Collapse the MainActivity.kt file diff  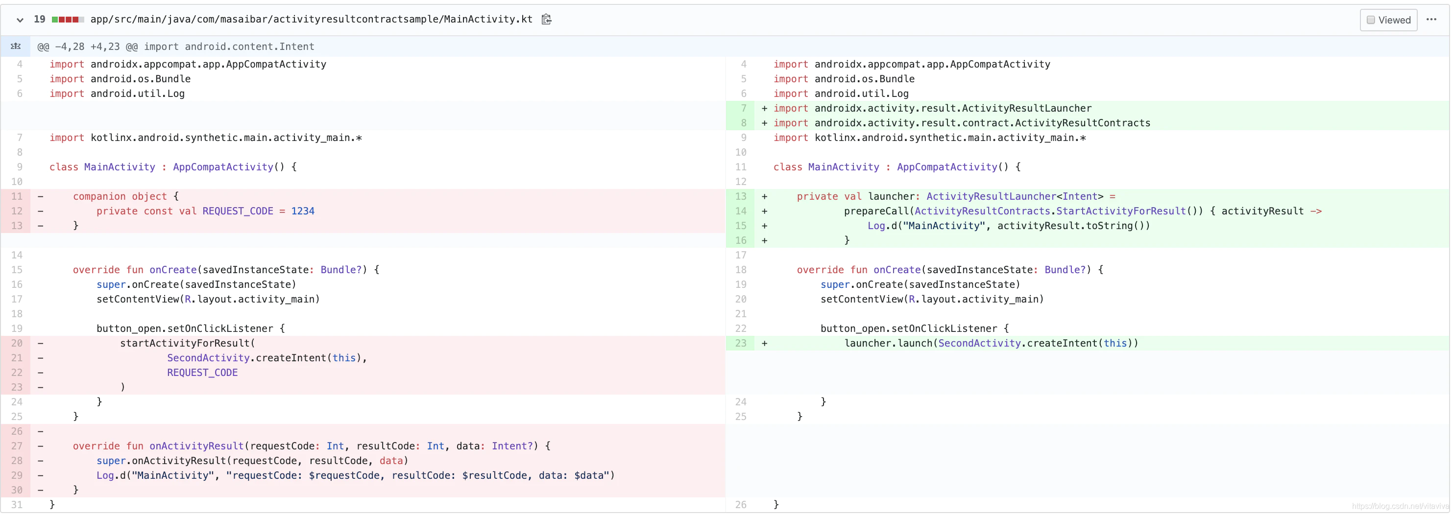point(20,20)
